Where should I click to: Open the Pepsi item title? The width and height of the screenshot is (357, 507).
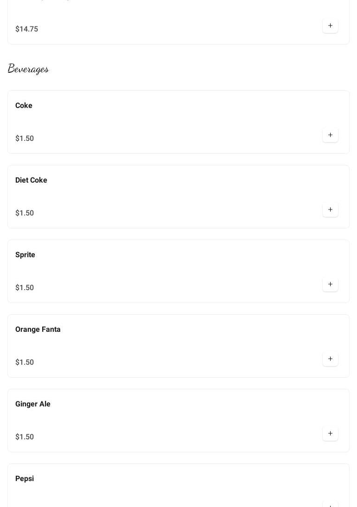click(x=25, y=479)
